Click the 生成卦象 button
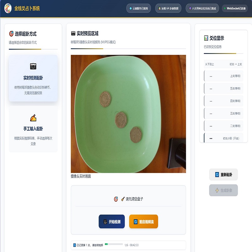The width and height of the screenshot is (252, 252). point(223,190)
